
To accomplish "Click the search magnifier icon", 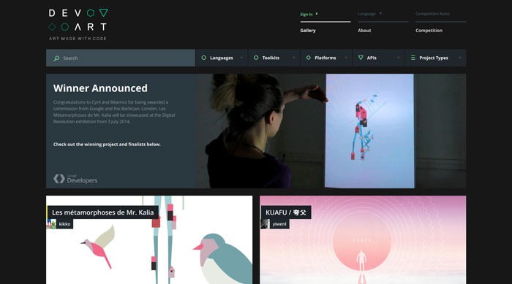I will (56, 58).
